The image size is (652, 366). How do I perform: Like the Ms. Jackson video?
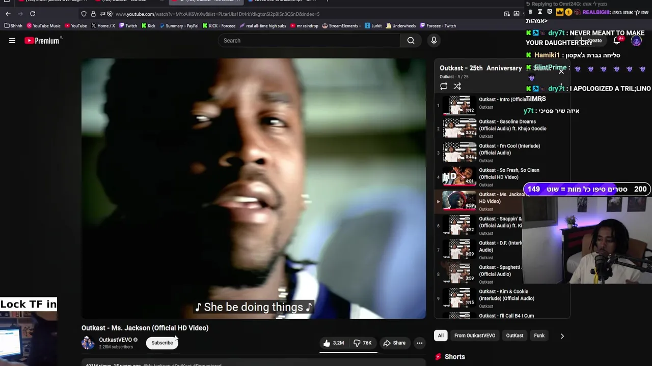coord(334,343)
